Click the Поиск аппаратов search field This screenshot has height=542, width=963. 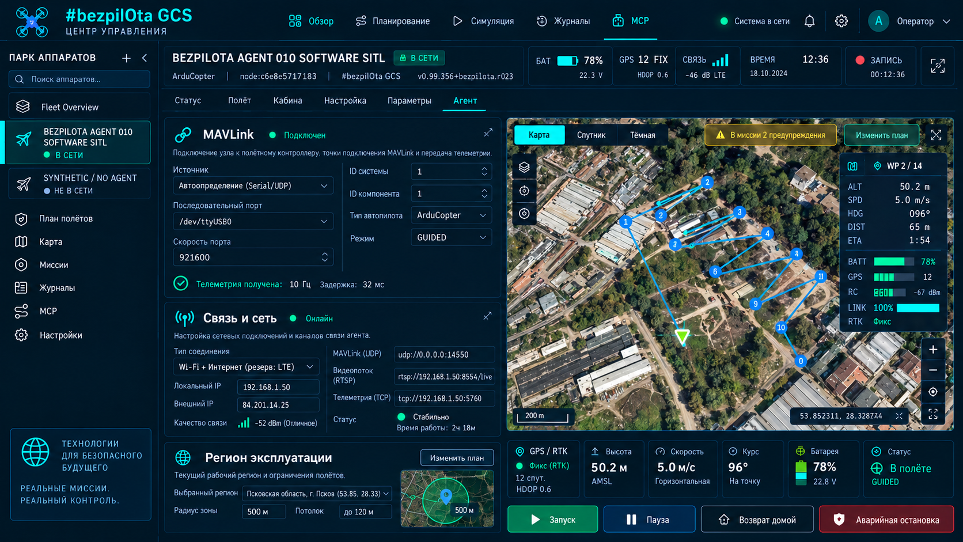click(x=79, y=79)
